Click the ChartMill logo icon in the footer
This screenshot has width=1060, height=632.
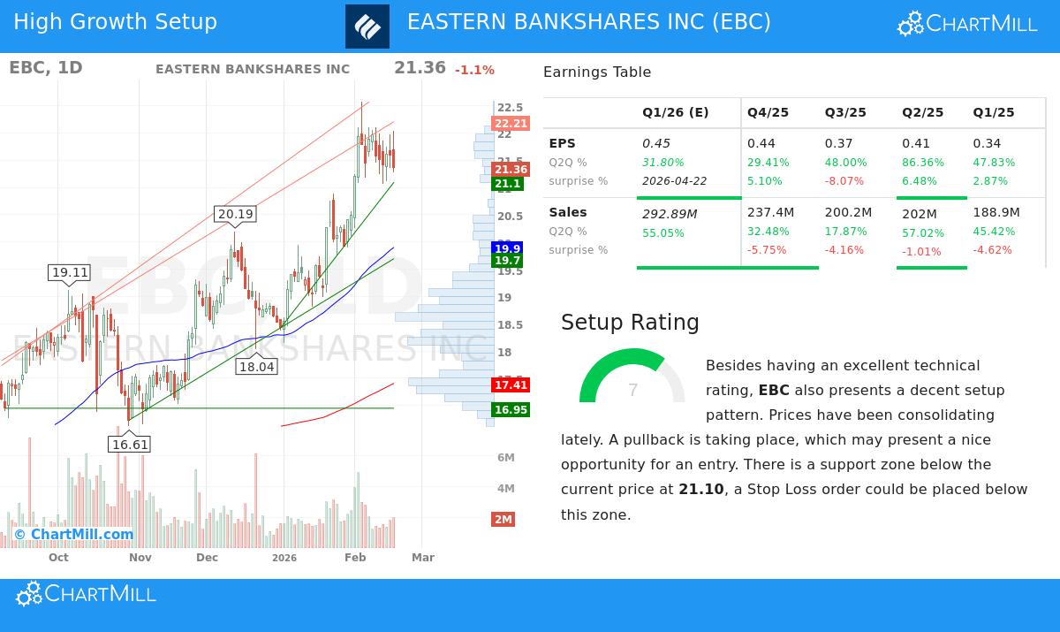[30, 593]
